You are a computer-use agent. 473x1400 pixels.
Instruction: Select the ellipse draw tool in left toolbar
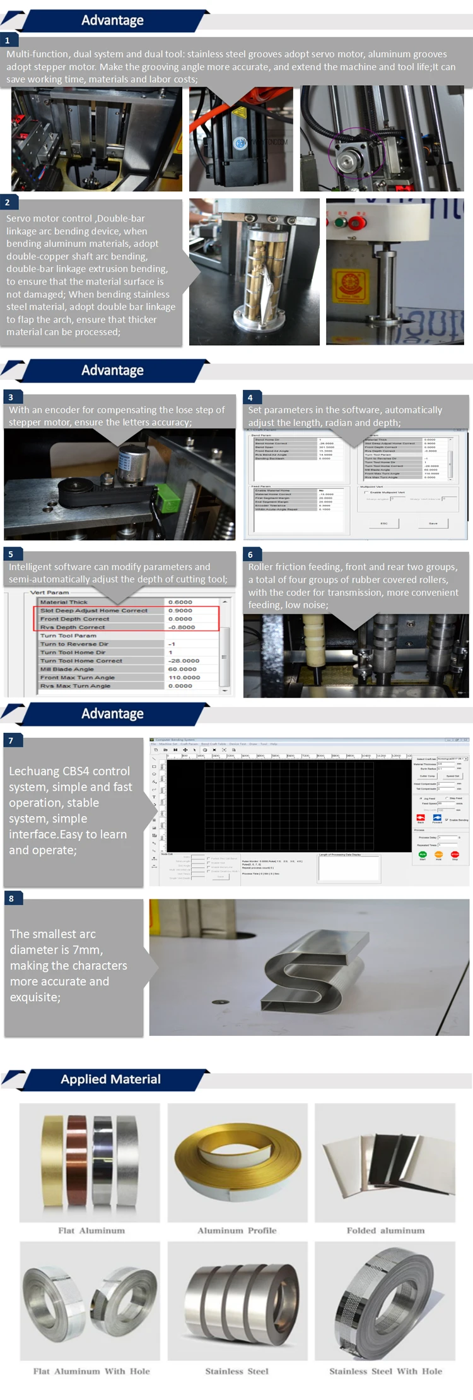(154, 774)
